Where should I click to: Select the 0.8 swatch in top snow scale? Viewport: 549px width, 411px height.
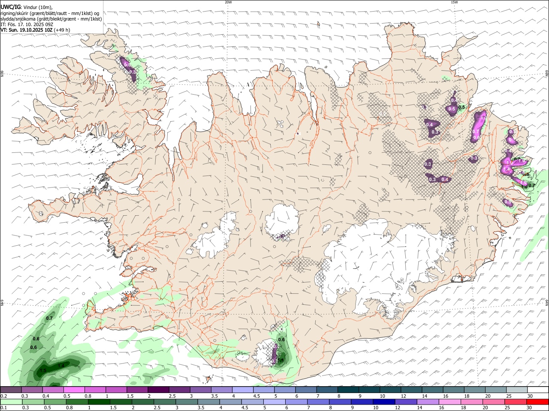[95, 390]
